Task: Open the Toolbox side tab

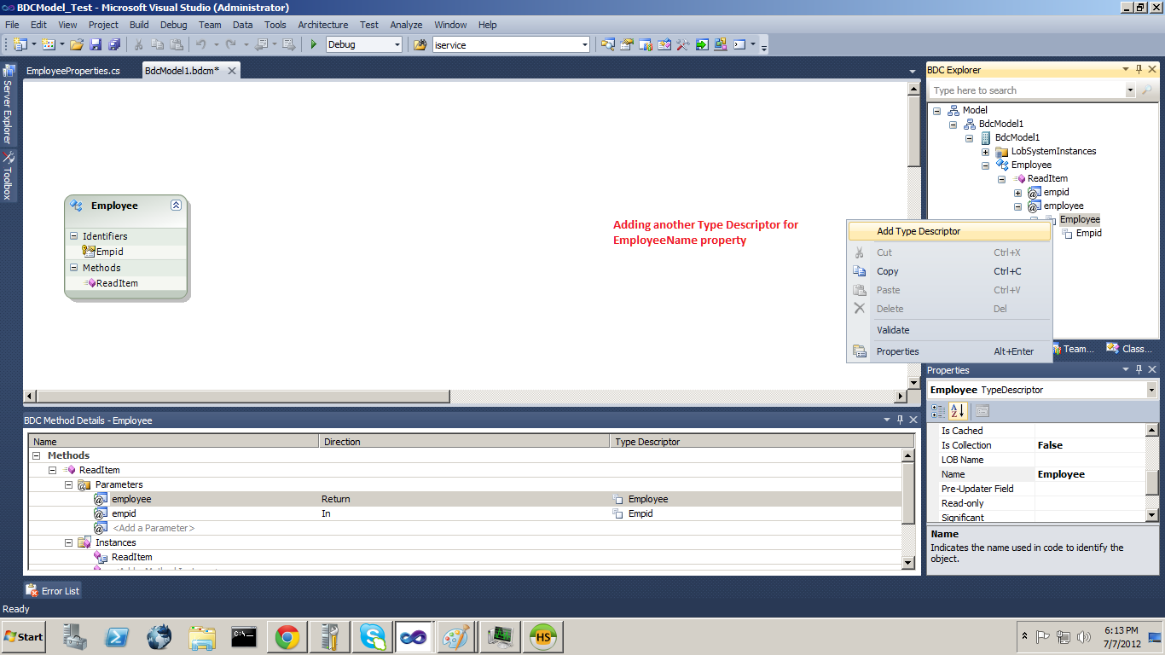Action: (x=8, y=177)
